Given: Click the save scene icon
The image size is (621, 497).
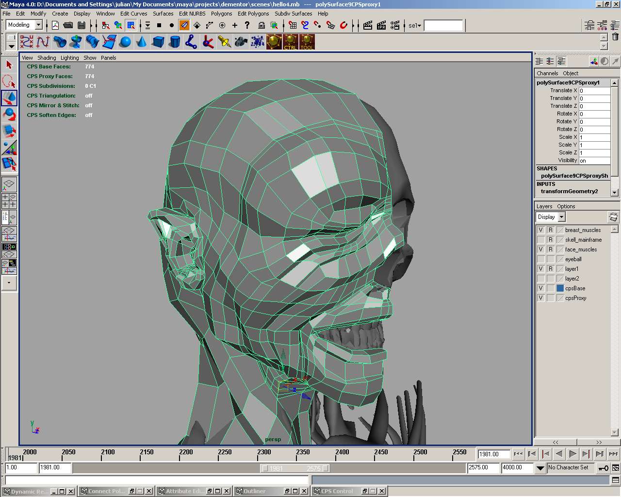Looking at the screenshot, I should [82, 25].
